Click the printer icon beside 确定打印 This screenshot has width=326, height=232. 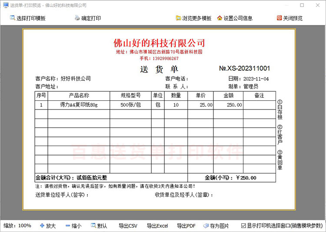click(x=77, y=18)
